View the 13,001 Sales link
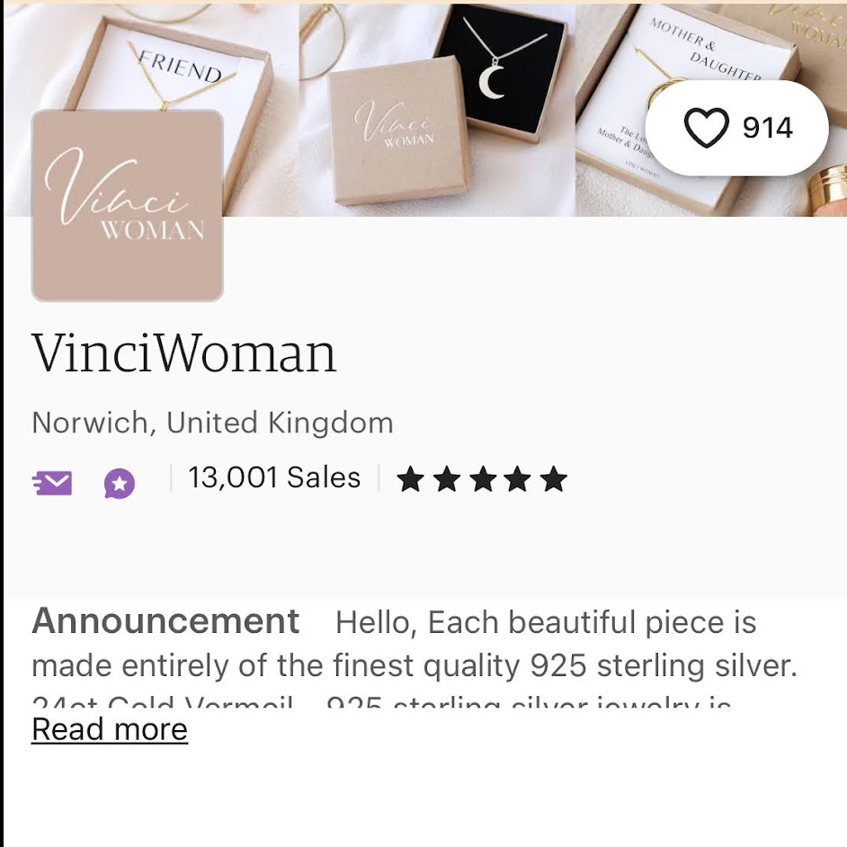Image resolution: width=847 pixels, height=847 pixels. 274,477
